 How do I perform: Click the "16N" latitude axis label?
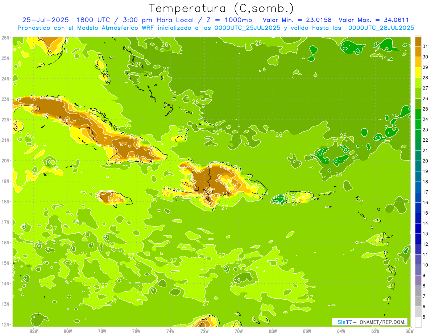[5, 242]
